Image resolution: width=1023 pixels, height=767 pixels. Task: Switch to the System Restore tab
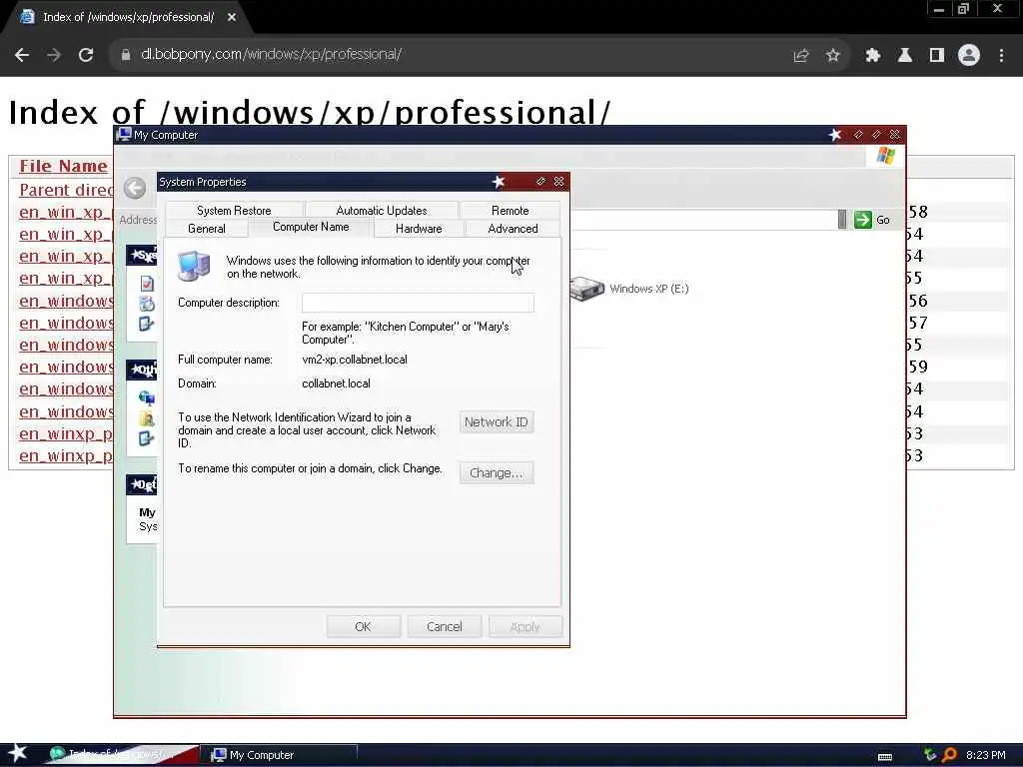[234, 210]
